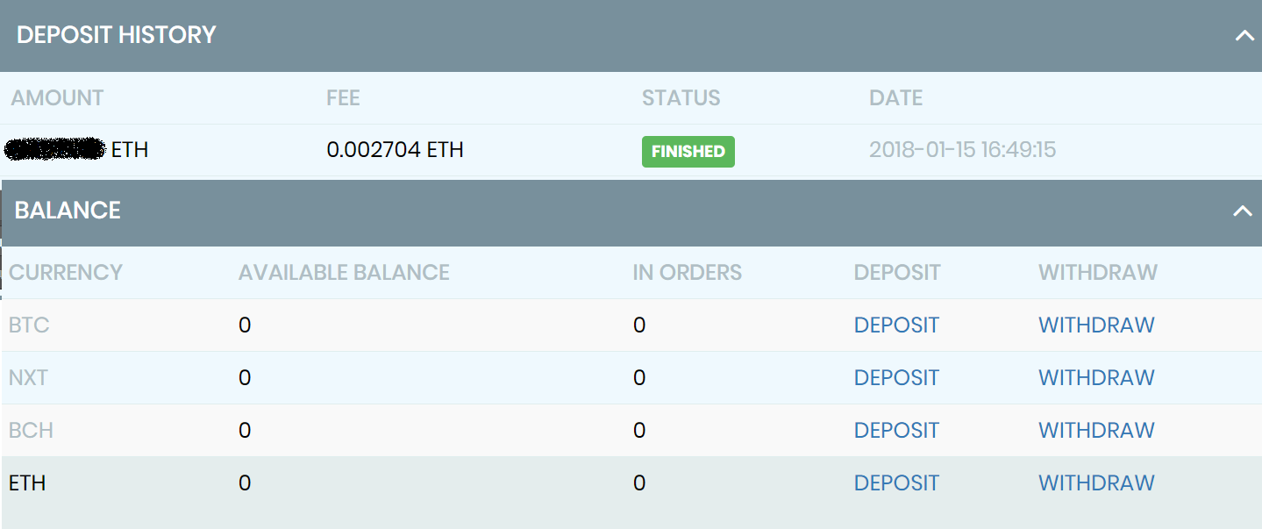Viewport: 1262px width, 529px height.
Task: Click the DEPOSIT HISTORY header title
Action: (x=116, y=35)
